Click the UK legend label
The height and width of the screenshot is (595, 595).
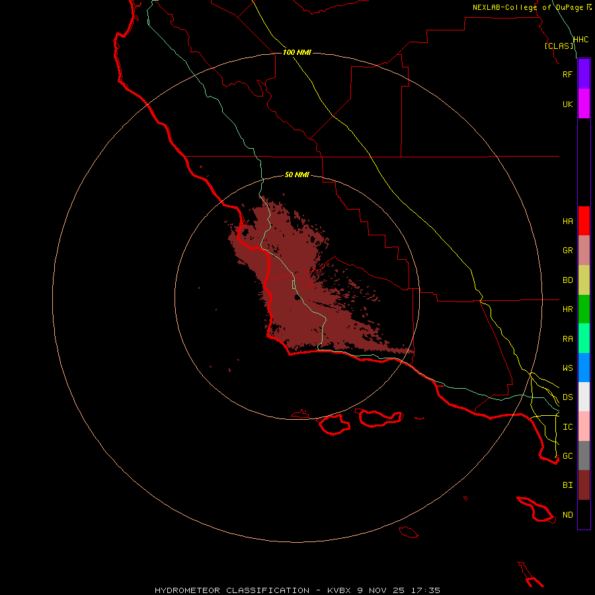pos(567,104)
